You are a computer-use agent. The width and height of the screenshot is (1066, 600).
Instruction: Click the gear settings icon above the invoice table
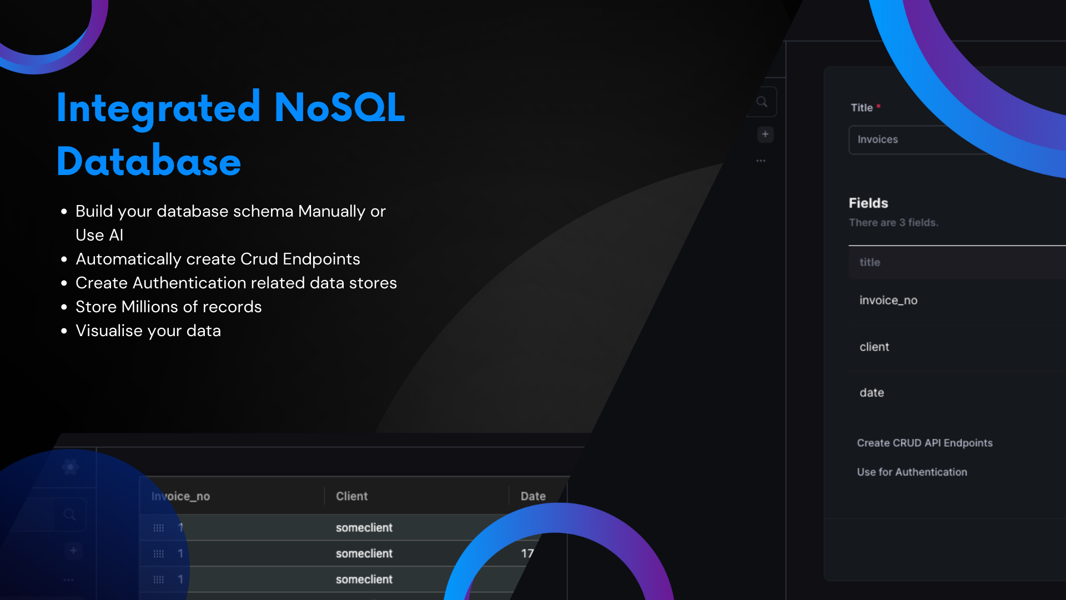[70, 467]
